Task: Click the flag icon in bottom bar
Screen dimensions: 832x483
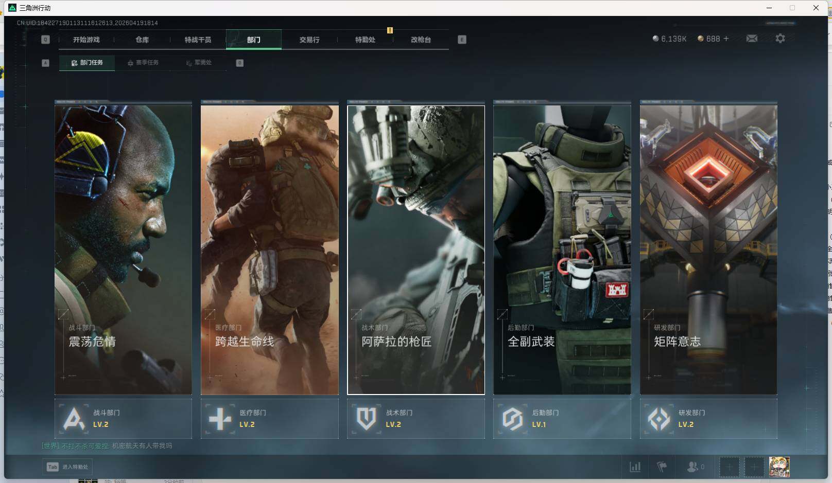Action: pyautogui.click(x=662, y=467)
